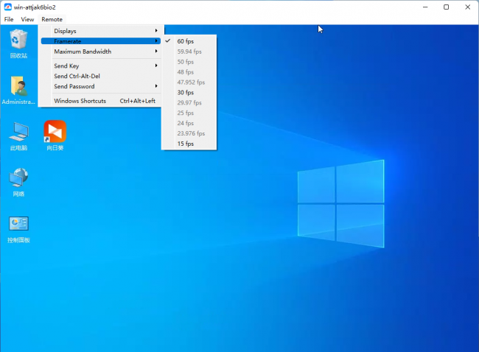
Task: Select the This PC desktop icon
Action: 18,136
